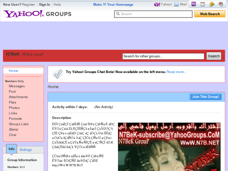Open Links in the left menu
Image resolution: width=228 pixels, height=171 pixels.
13,113
